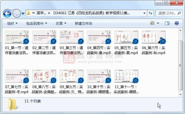Click file name 01_第一节：道传盲派象法筑...
Image resolution: width=185 pixels, height=114 pixels.
tap(17, 50)
